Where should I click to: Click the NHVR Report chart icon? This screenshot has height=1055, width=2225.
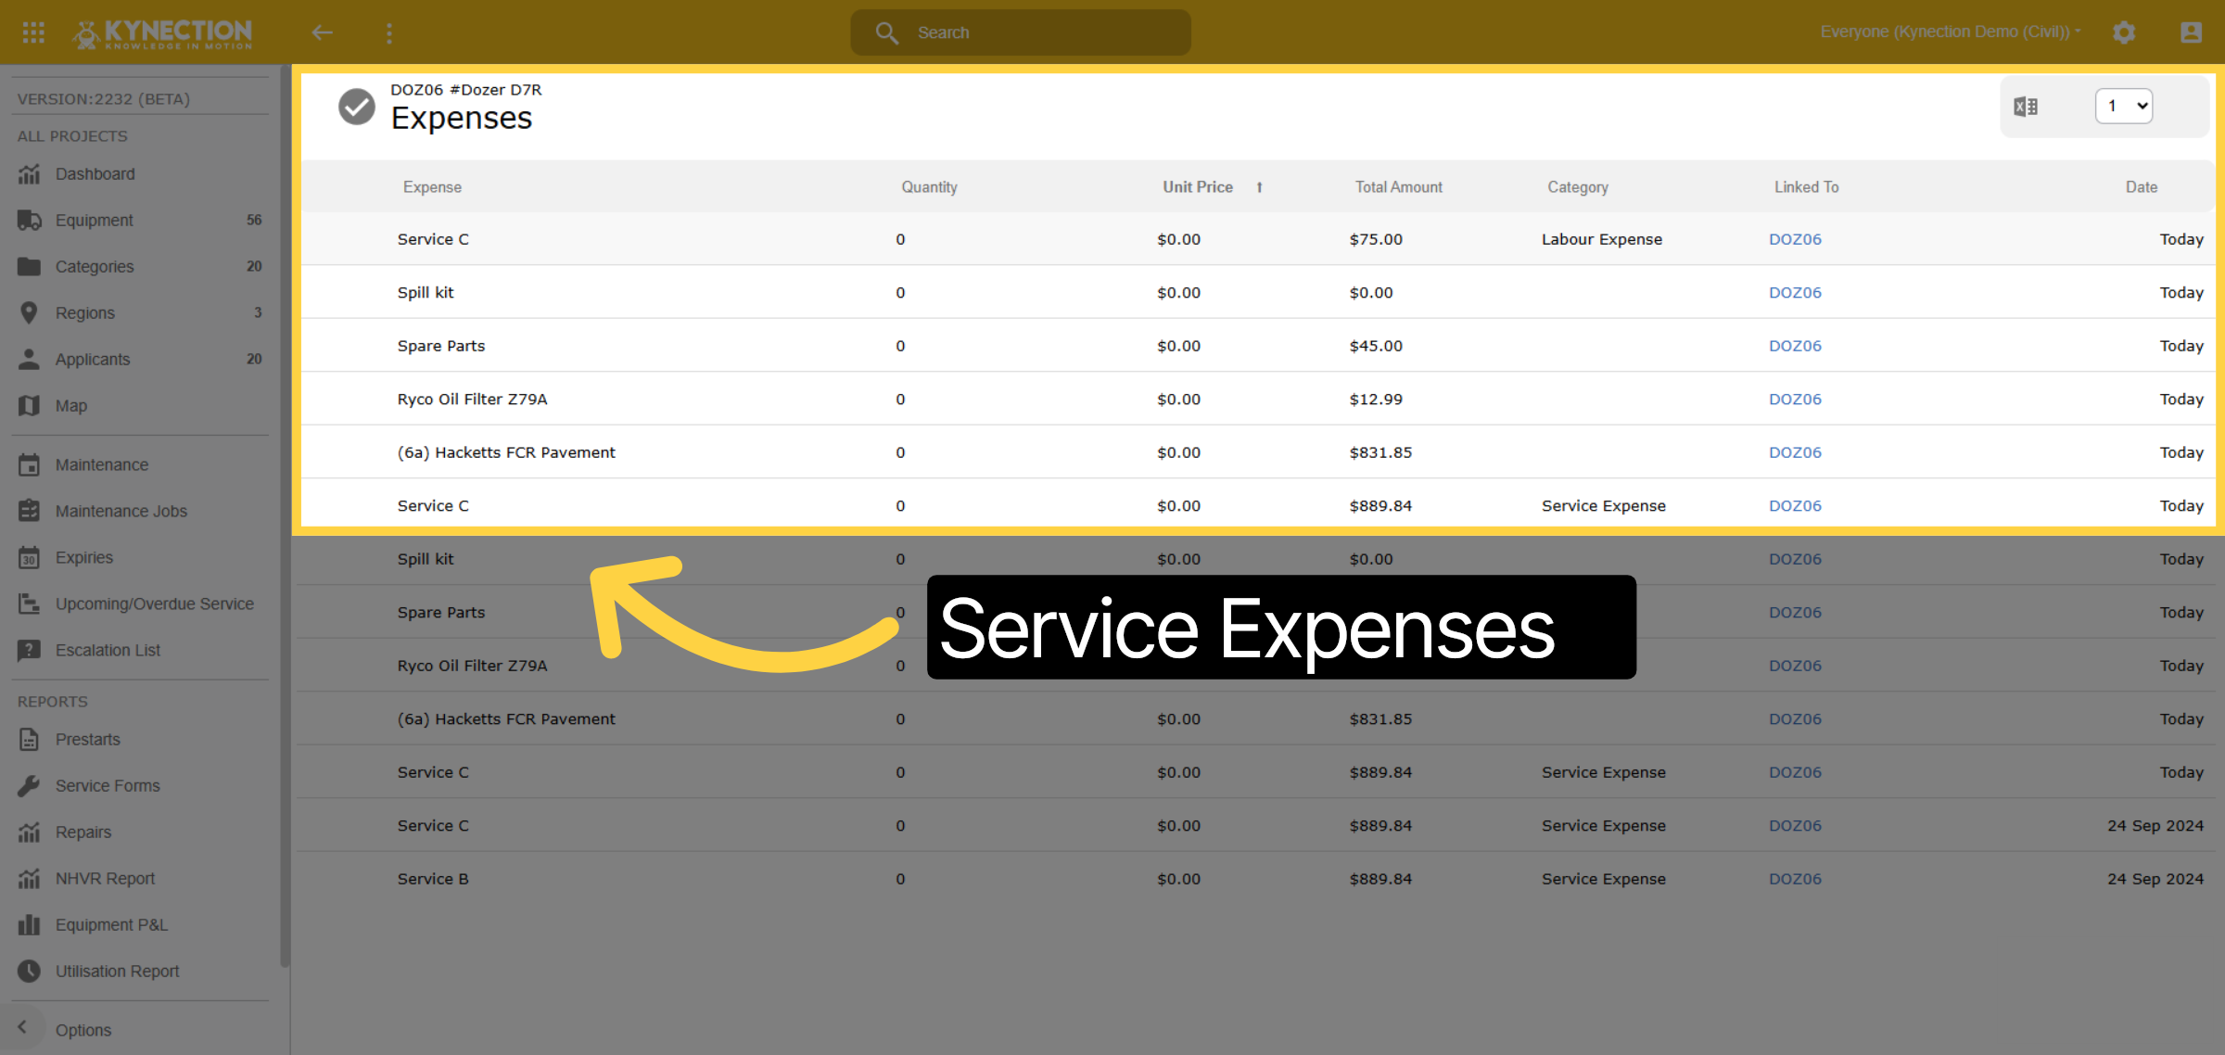pyautogui.click(x=30, y=879)
